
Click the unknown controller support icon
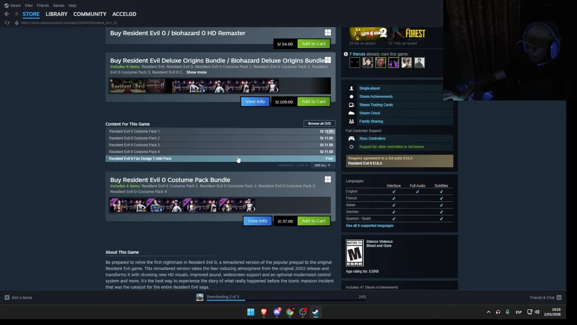click(351, 147)
